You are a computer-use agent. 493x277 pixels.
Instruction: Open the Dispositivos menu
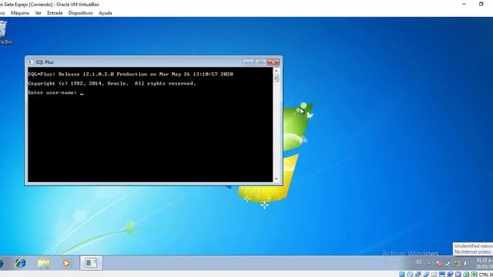[80, 13]
